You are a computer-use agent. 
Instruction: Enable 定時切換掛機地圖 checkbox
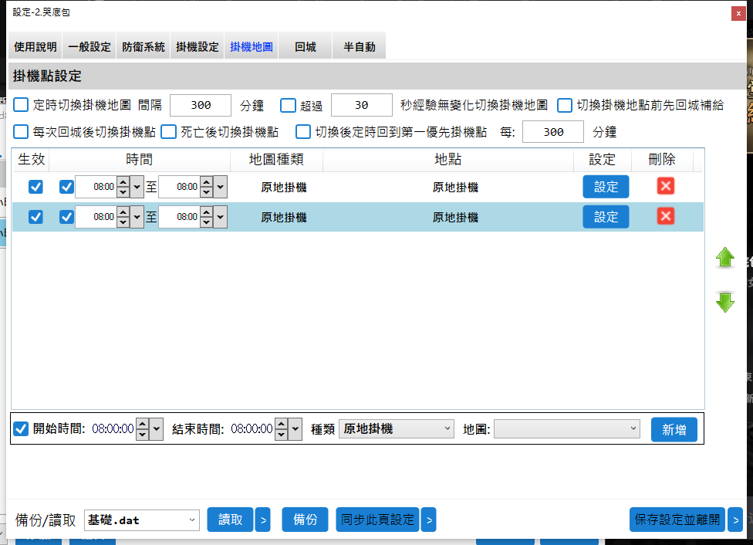pos(21,105)
